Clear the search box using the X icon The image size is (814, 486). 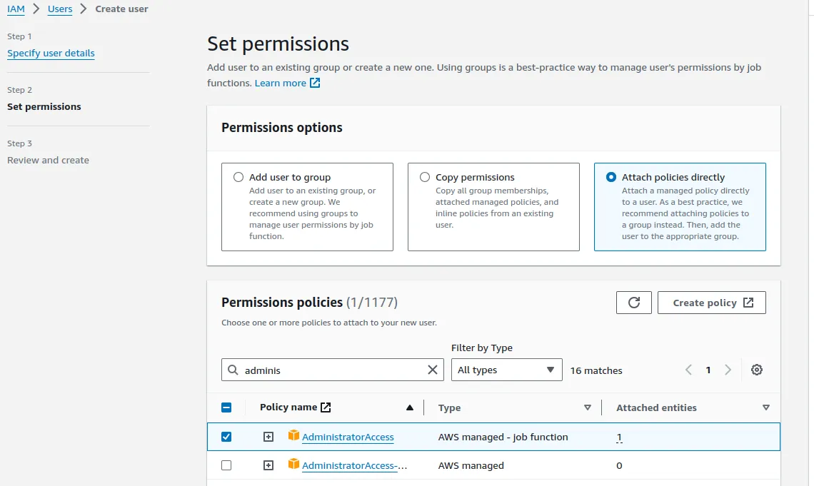coord(432,370)
